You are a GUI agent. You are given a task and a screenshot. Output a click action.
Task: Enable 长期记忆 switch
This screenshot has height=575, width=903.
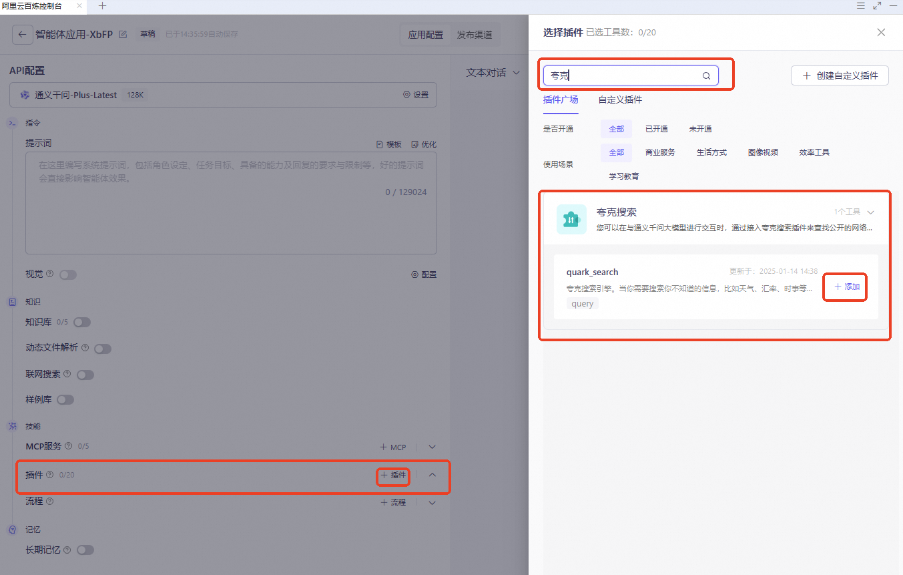(x=85, y=550)
